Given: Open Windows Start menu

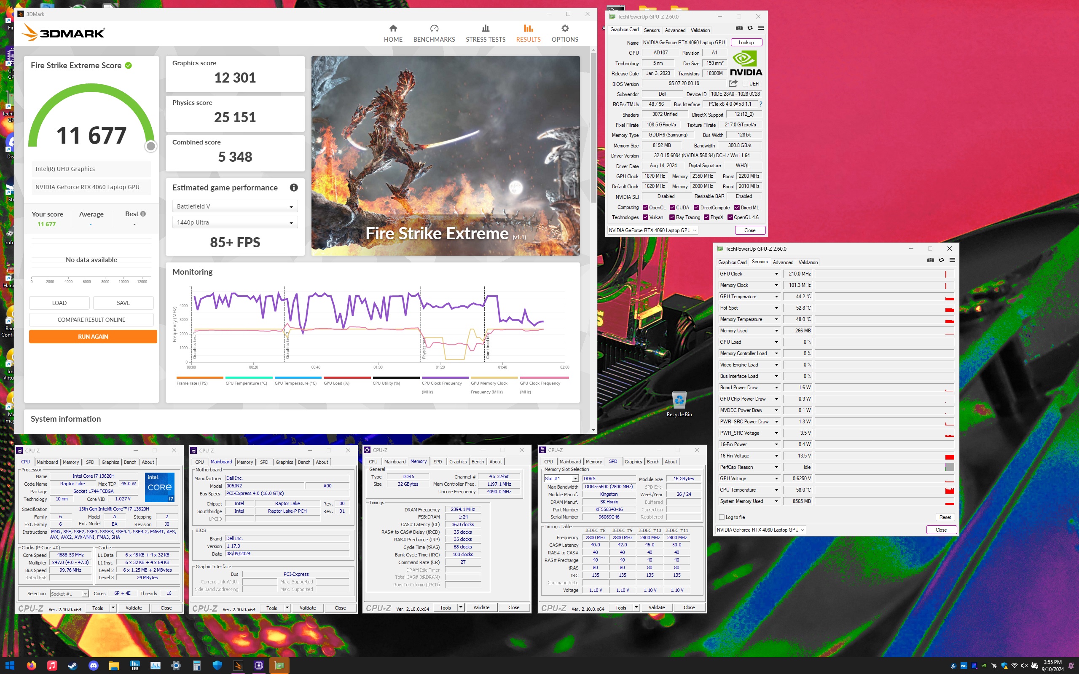Looking at the screenshot, I should [10, 666].
